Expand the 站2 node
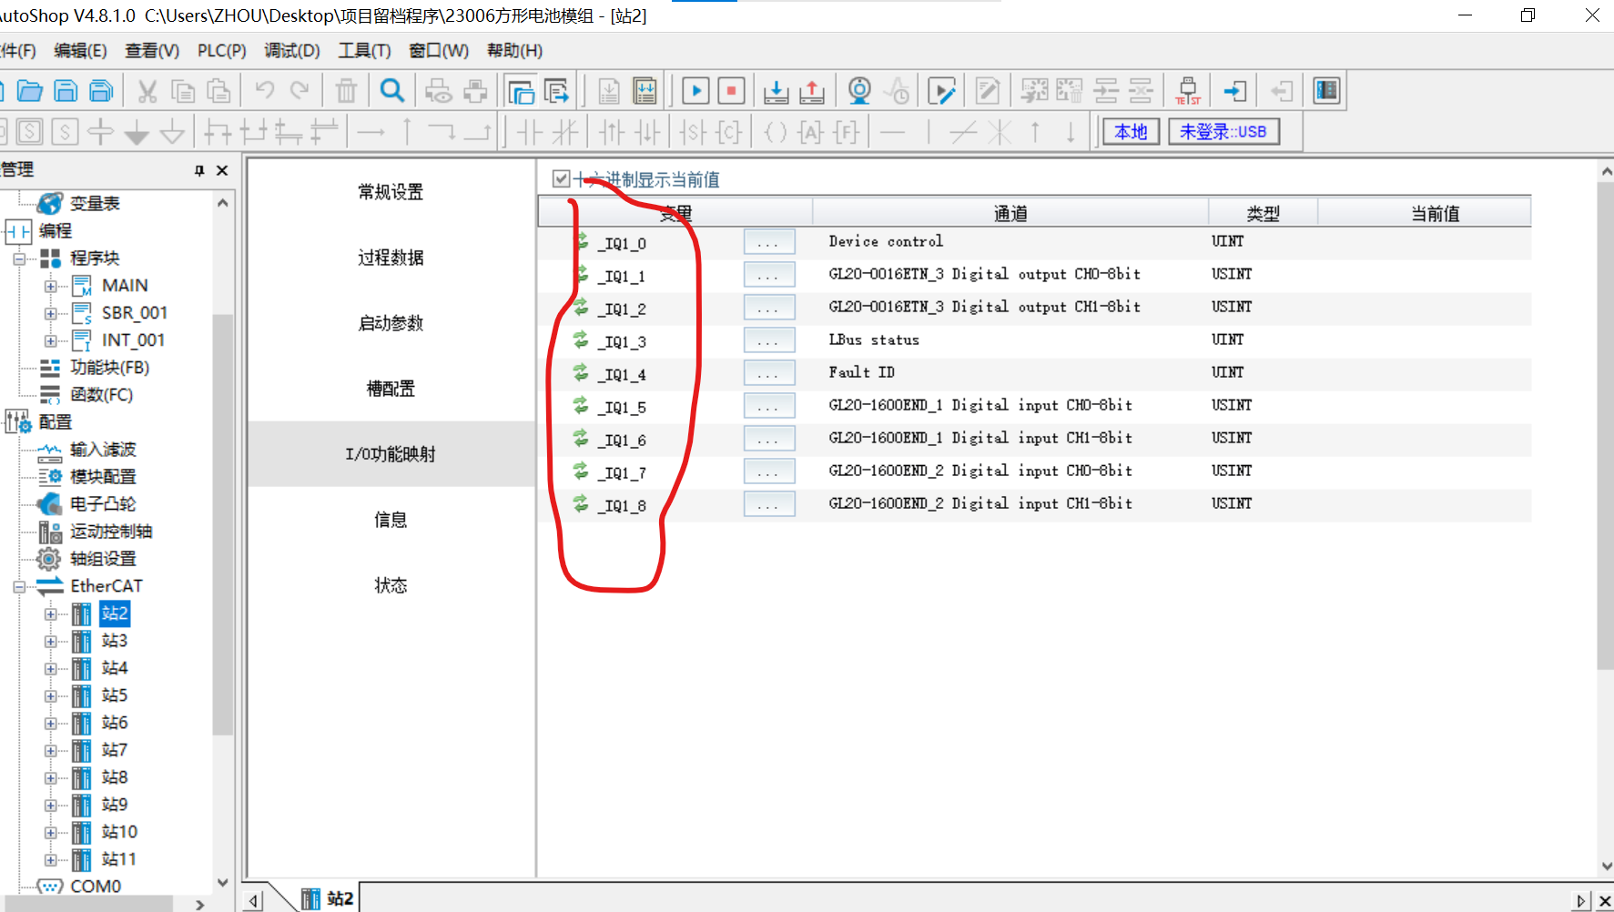The width and height of the screenshot is (1614, 912). point(50,614)
